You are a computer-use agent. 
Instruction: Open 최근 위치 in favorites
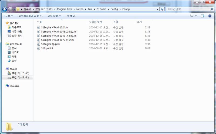(17, 36)
